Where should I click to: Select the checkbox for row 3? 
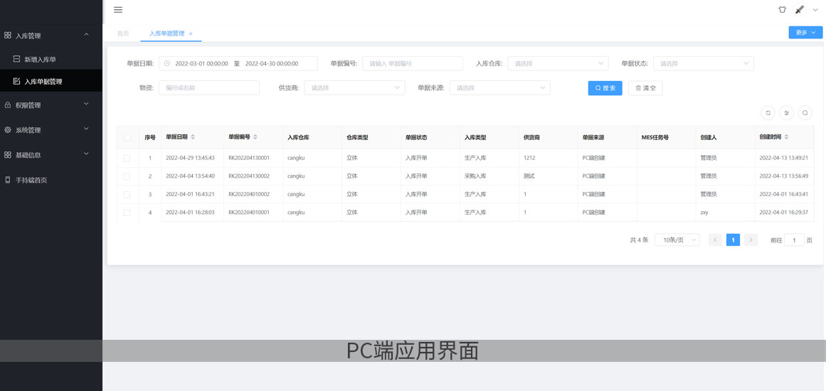coord(127,194)
